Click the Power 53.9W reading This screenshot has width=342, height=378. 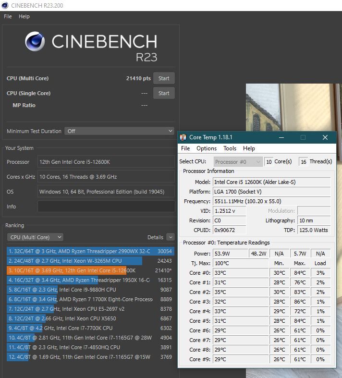tap(230, 254)
